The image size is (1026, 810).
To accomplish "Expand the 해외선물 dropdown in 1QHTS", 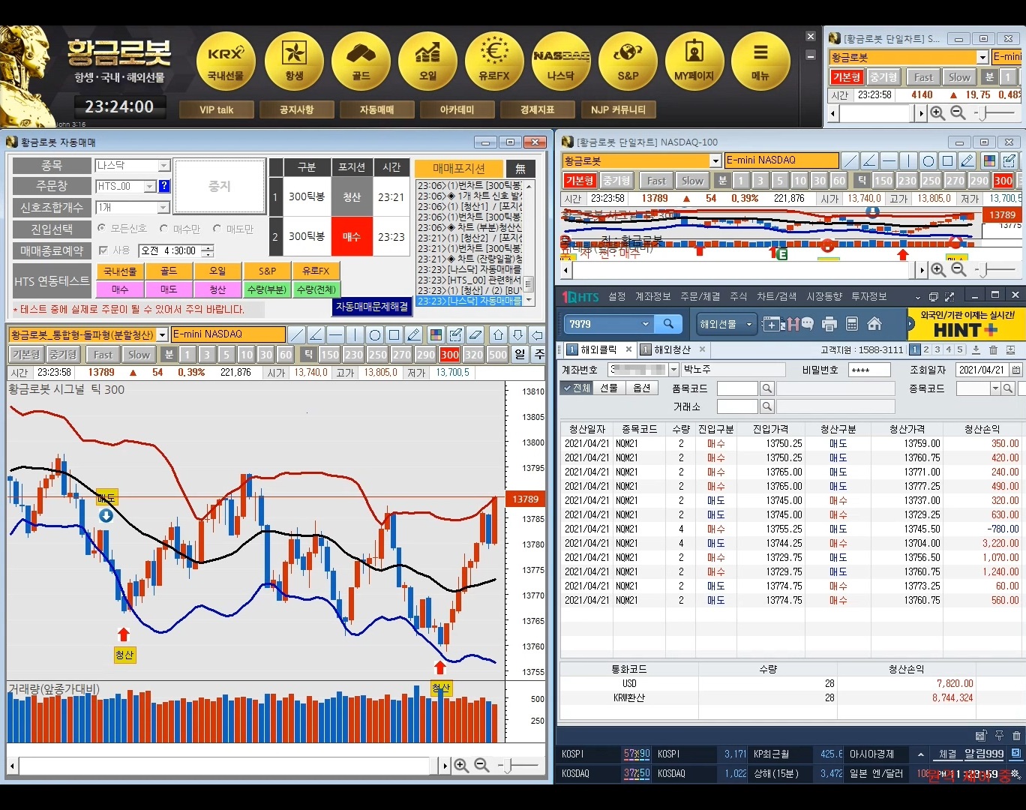I will tap(748, 324).
